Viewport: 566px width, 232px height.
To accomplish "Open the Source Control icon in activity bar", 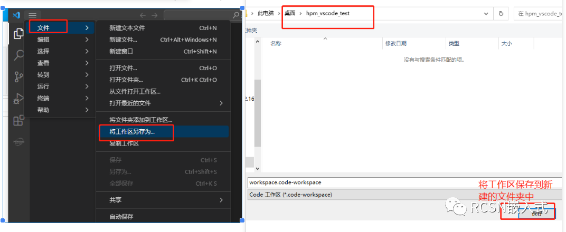I will [x=18, y=77].
